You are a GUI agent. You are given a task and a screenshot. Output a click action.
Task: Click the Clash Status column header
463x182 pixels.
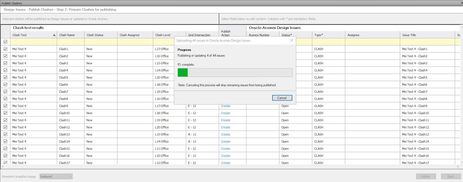tap(101, 35)
